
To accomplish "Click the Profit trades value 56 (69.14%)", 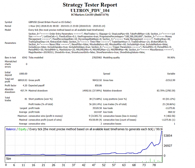I will (x=95, y=104).
